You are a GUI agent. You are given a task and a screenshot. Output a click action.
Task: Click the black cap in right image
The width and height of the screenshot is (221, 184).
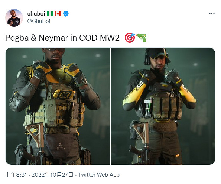pyautogui.click(x=157, y=53)
